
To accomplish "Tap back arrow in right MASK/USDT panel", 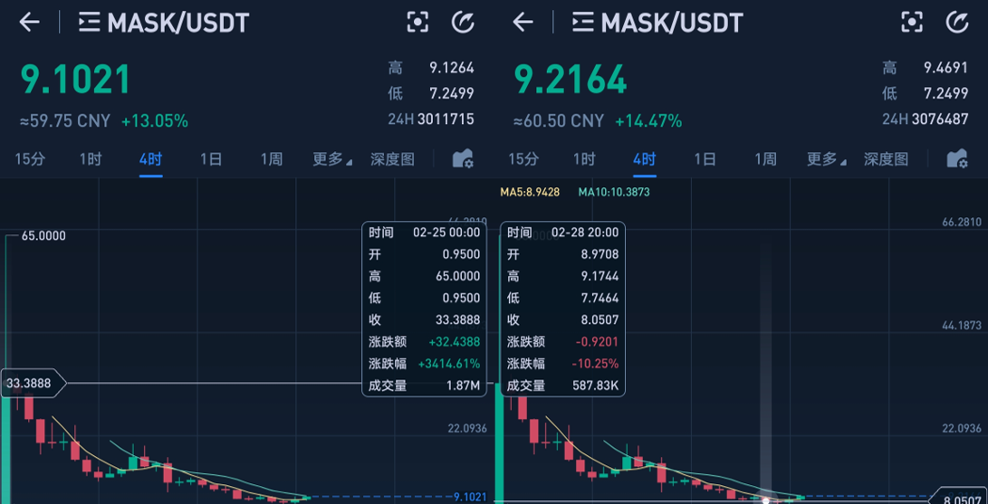I will click(x=523, y=23).
